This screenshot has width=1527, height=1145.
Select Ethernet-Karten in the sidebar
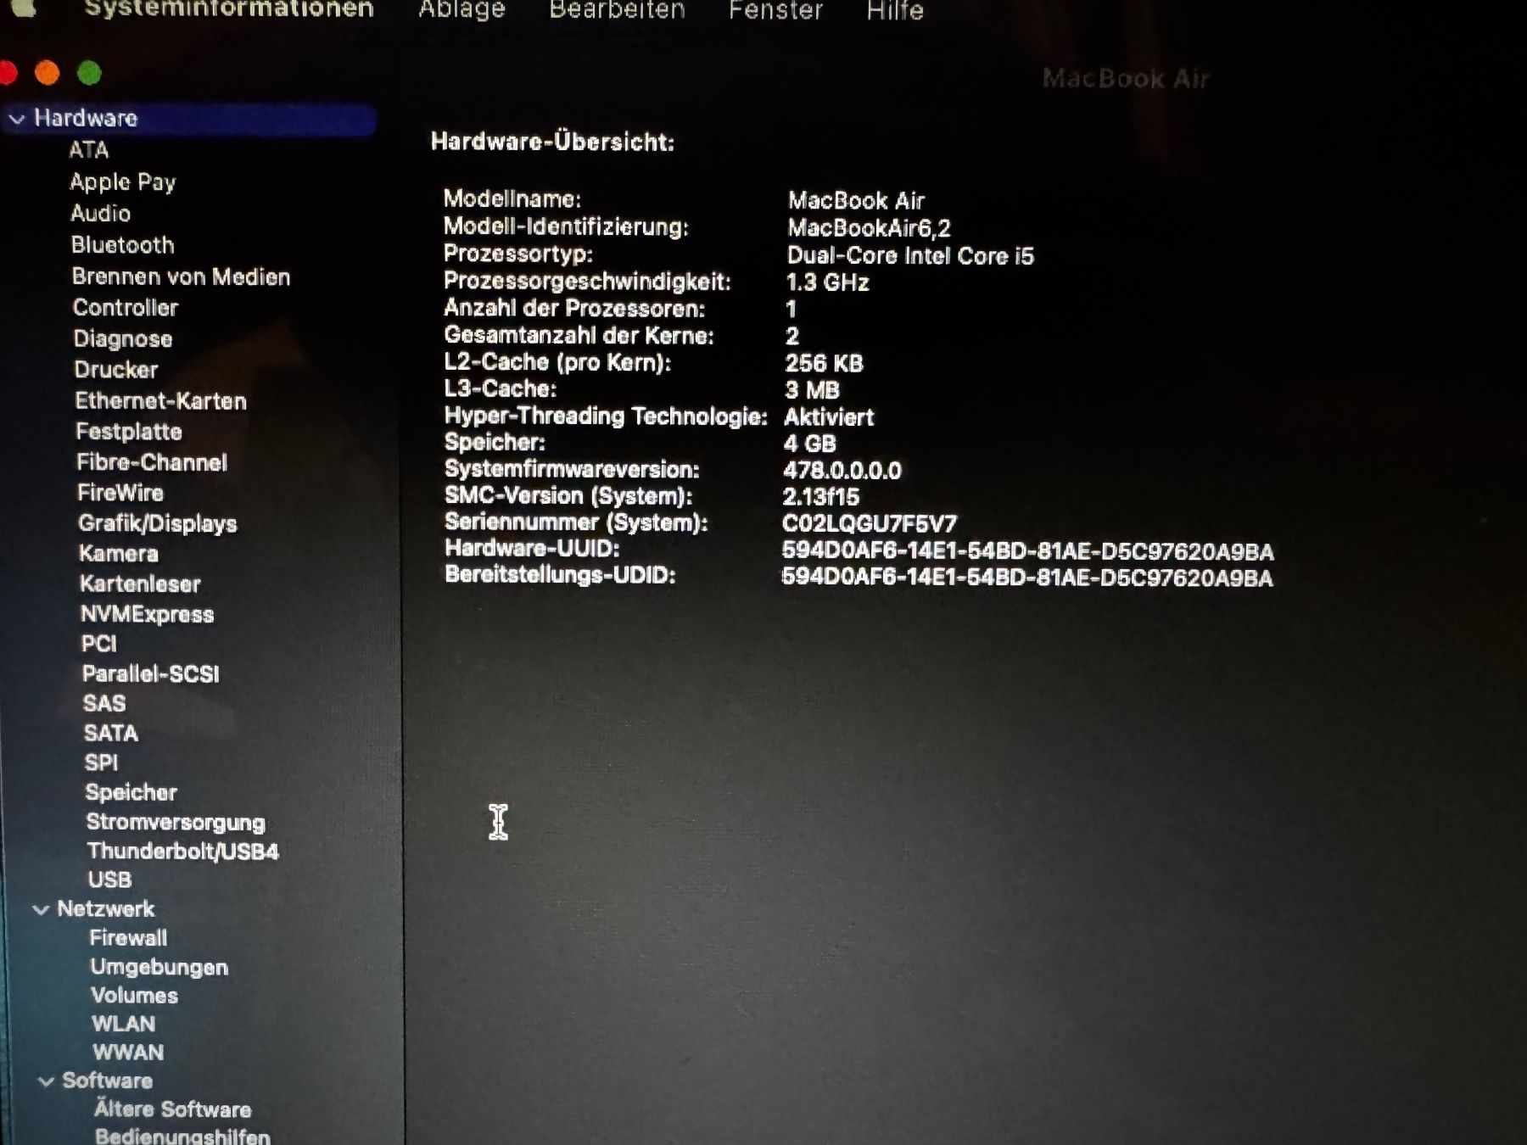[160, 401]
